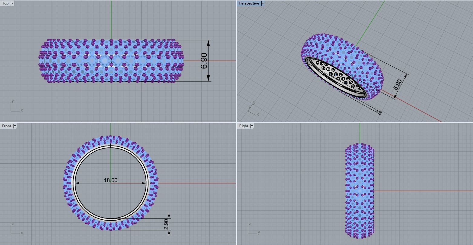Click the YZ axis icon in Right viewport
Image resolution: width=473 pixels, height=245 pixels.
click(x=254, y=229)
